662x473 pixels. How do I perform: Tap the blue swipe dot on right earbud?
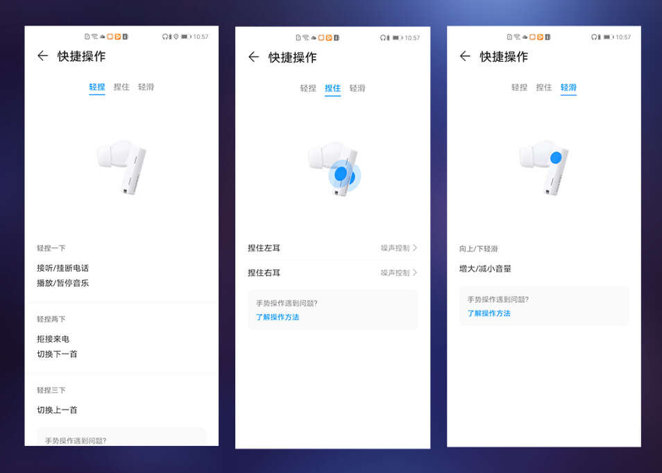556,158
